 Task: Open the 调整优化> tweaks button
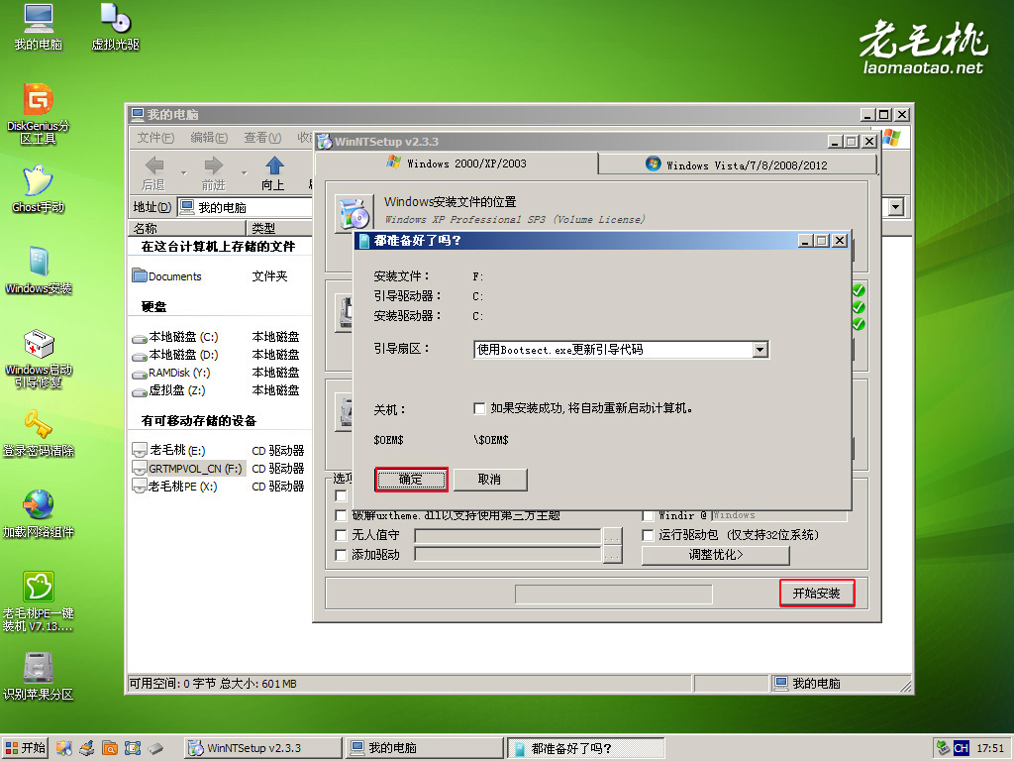(x=716, y=555)
